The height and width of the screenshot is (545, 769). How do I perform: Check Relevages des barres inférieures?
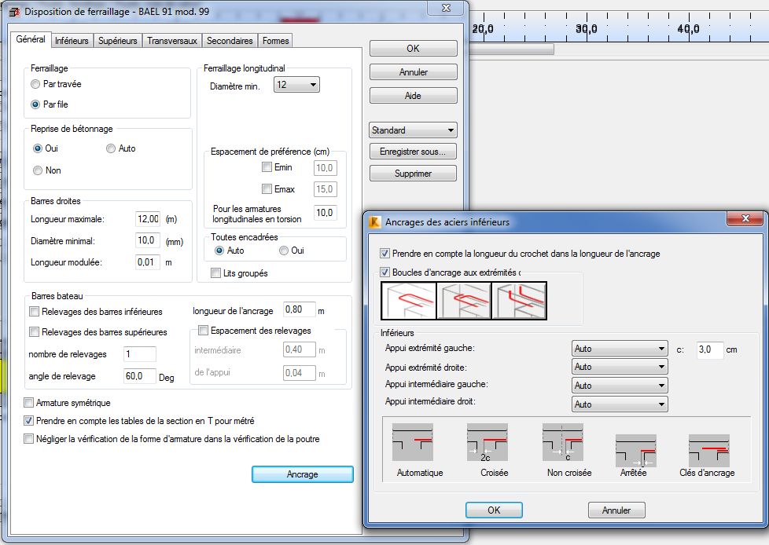35,312
